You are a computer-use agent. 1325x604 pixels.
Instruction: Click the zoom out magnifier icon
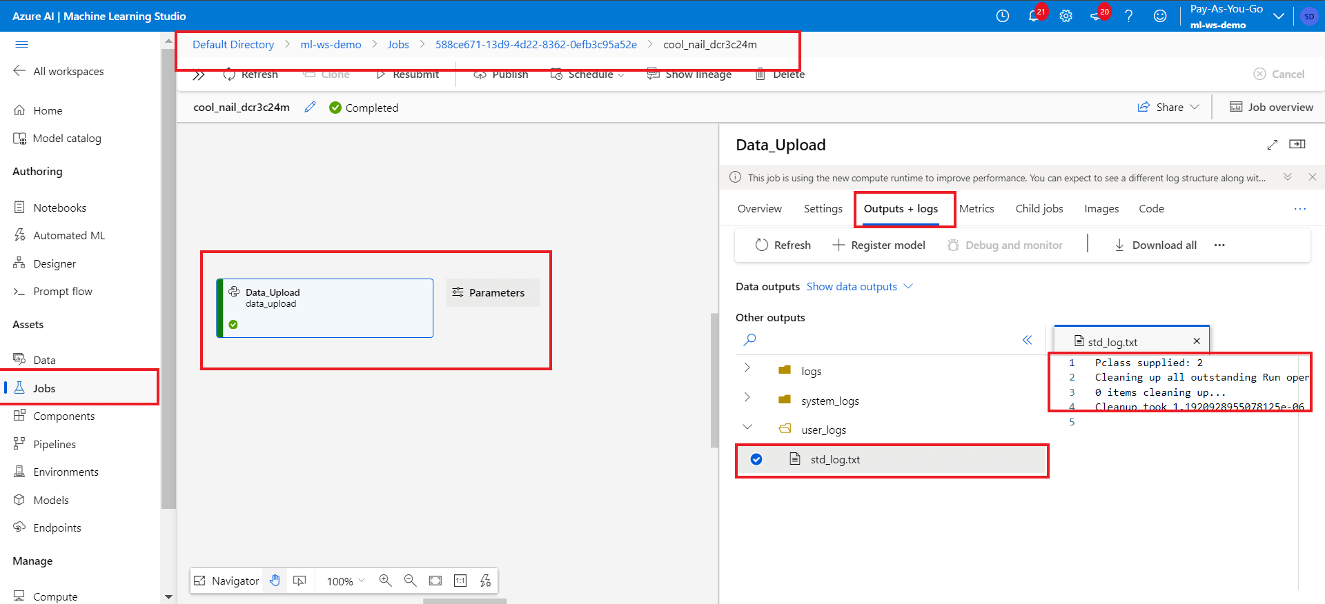click(410, 581)
